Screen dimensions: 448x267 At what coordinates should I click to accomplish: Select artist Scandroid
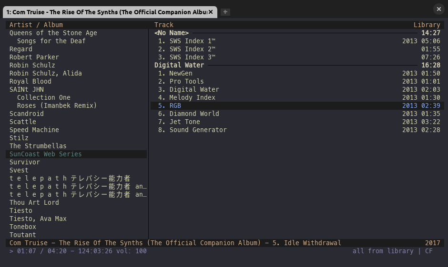tap(27, 114)
